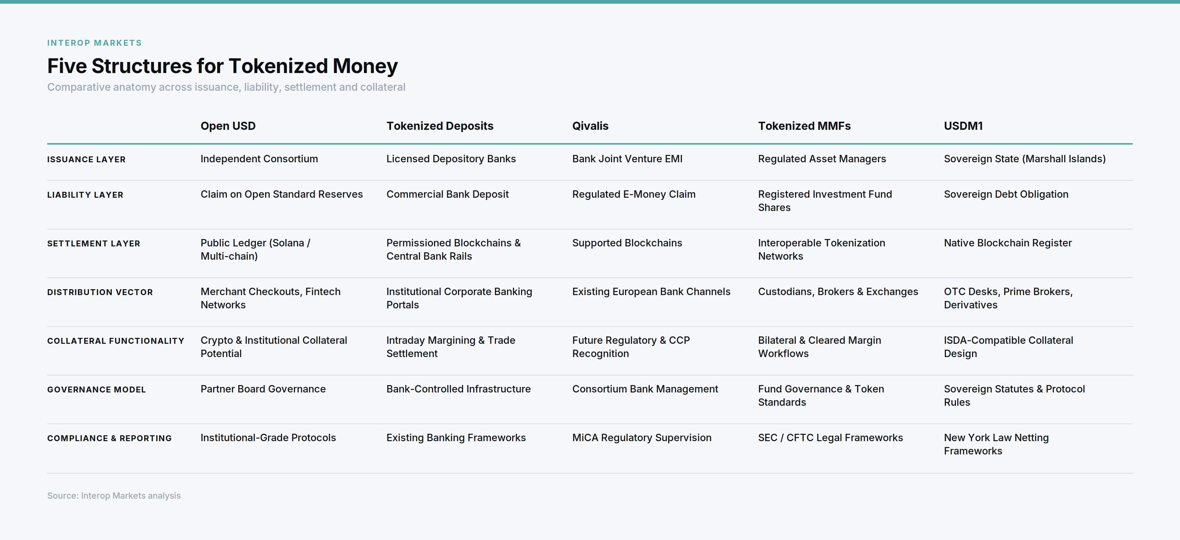The height and width of the screenshot is (540, 1180).
Task: Click the 'New York Law Netting Frameworks' cell
Action: tap(996, 444)
